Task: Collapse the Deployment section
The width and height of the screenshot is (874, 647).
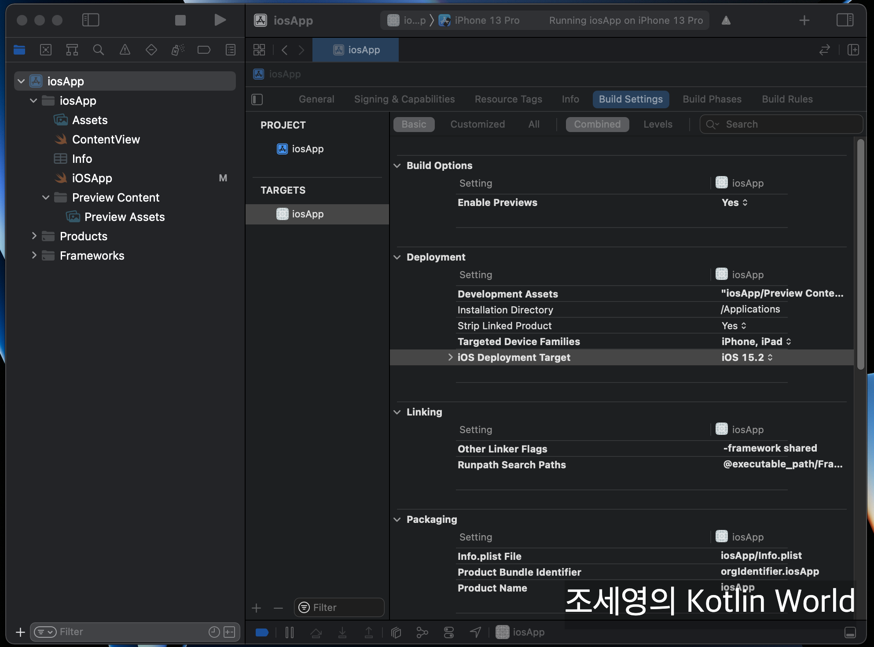Action: coord(397,257)
